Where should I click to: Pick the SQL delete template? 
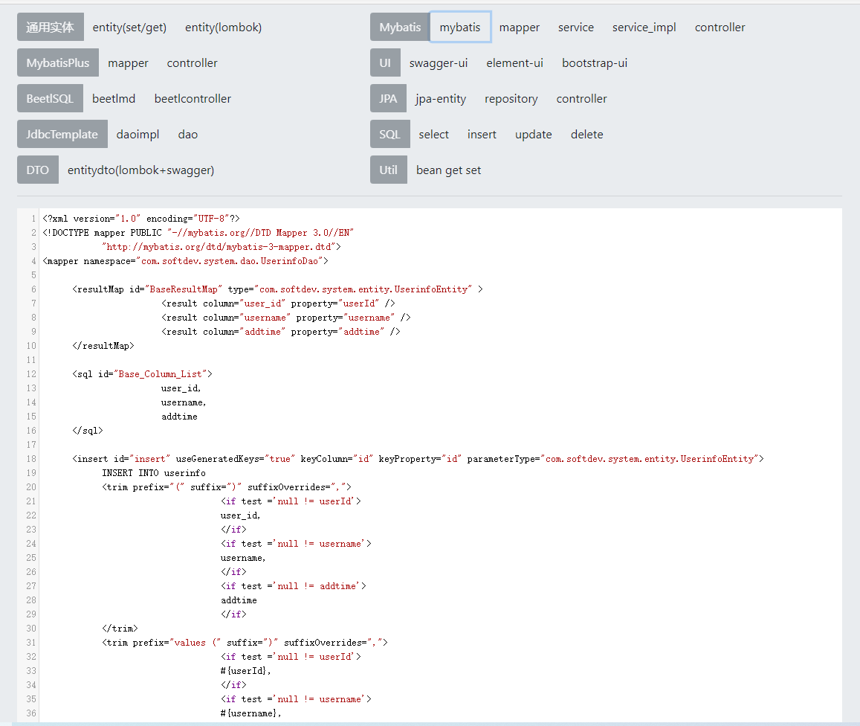[x=586, y=135]
